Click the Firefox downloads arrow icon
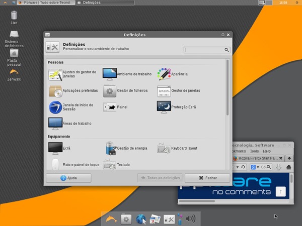The height and width of the screenshot is (226, 302). (x=278, y=167)
